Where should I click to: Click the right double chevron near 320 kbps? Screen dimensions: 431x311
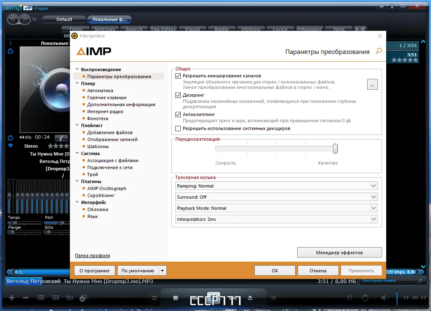[x=421, y=272]
